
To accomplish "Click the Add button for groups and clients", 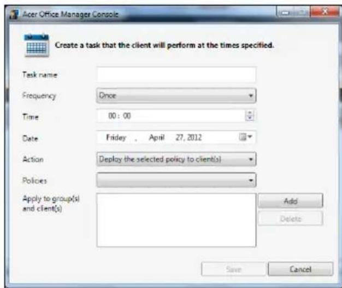I will pos(291,200).
